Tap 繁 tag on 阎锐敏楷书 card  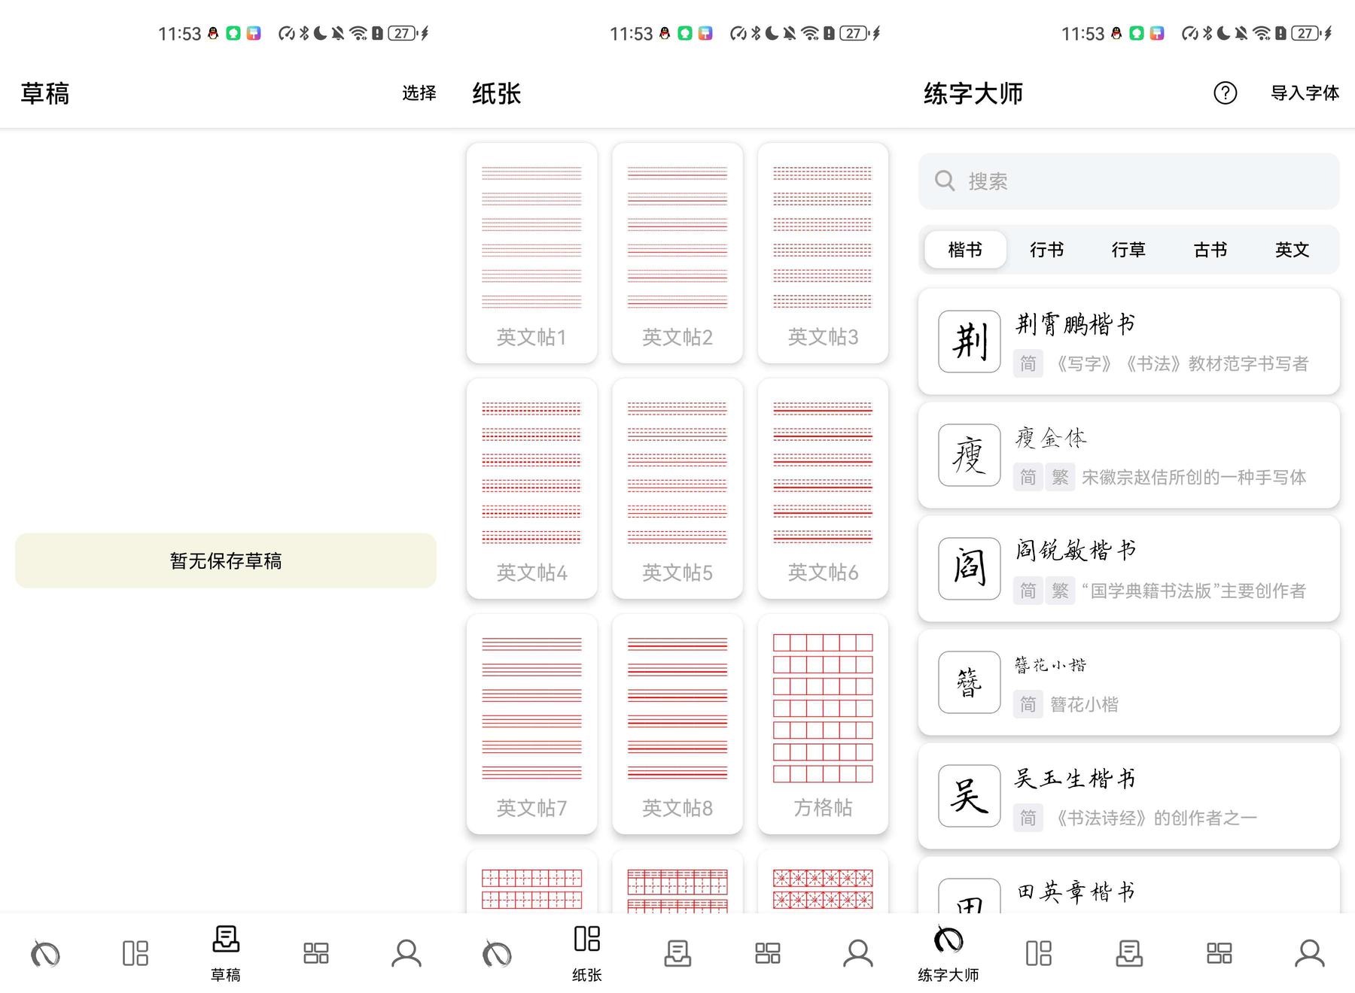1060,591
